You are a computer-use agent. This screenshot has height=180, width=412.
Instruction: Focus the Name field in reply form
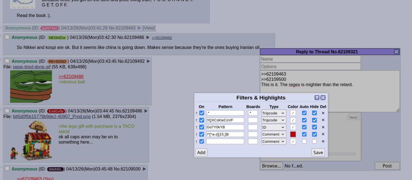click(310, 59)
